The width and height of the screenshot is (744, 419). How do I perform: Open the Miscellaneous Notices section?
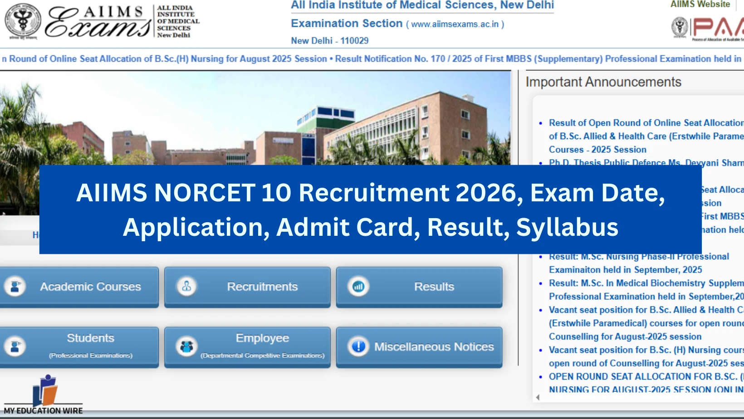pos(434,347)
